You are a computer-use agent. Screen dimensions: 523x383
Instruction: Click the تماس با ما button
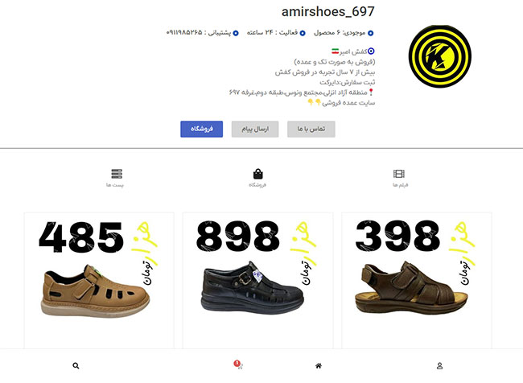311,129
